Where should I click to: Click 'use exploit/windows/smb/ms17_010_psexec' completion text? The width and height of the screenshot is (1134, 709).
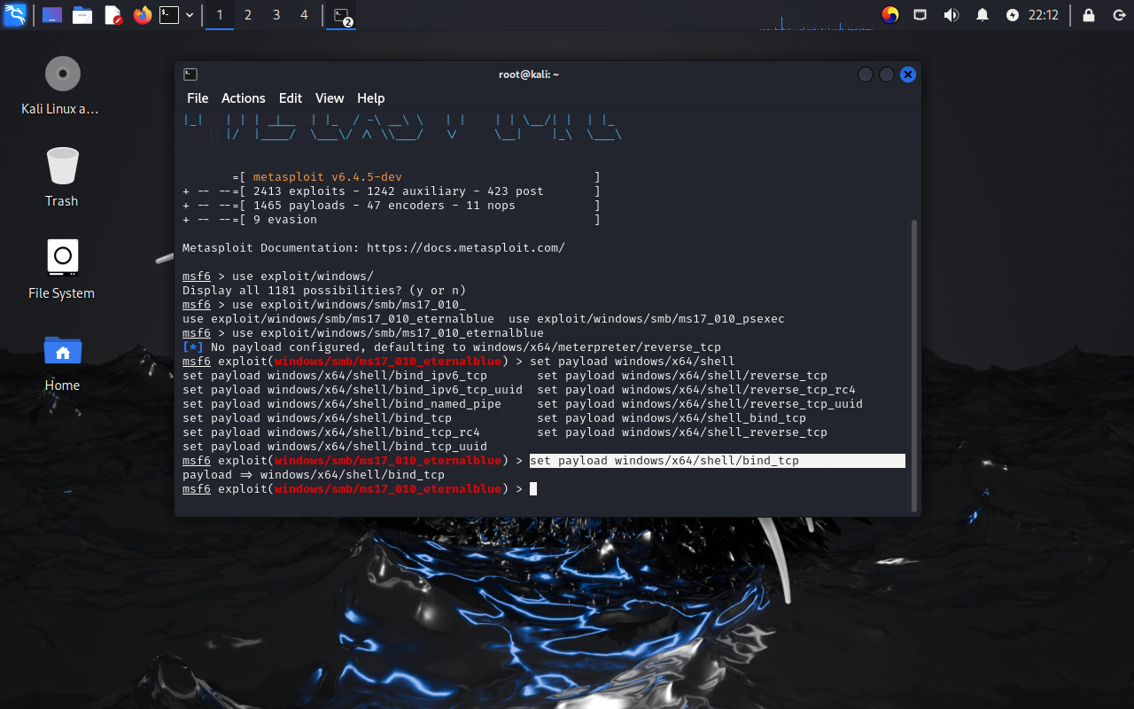pos(647,319)
